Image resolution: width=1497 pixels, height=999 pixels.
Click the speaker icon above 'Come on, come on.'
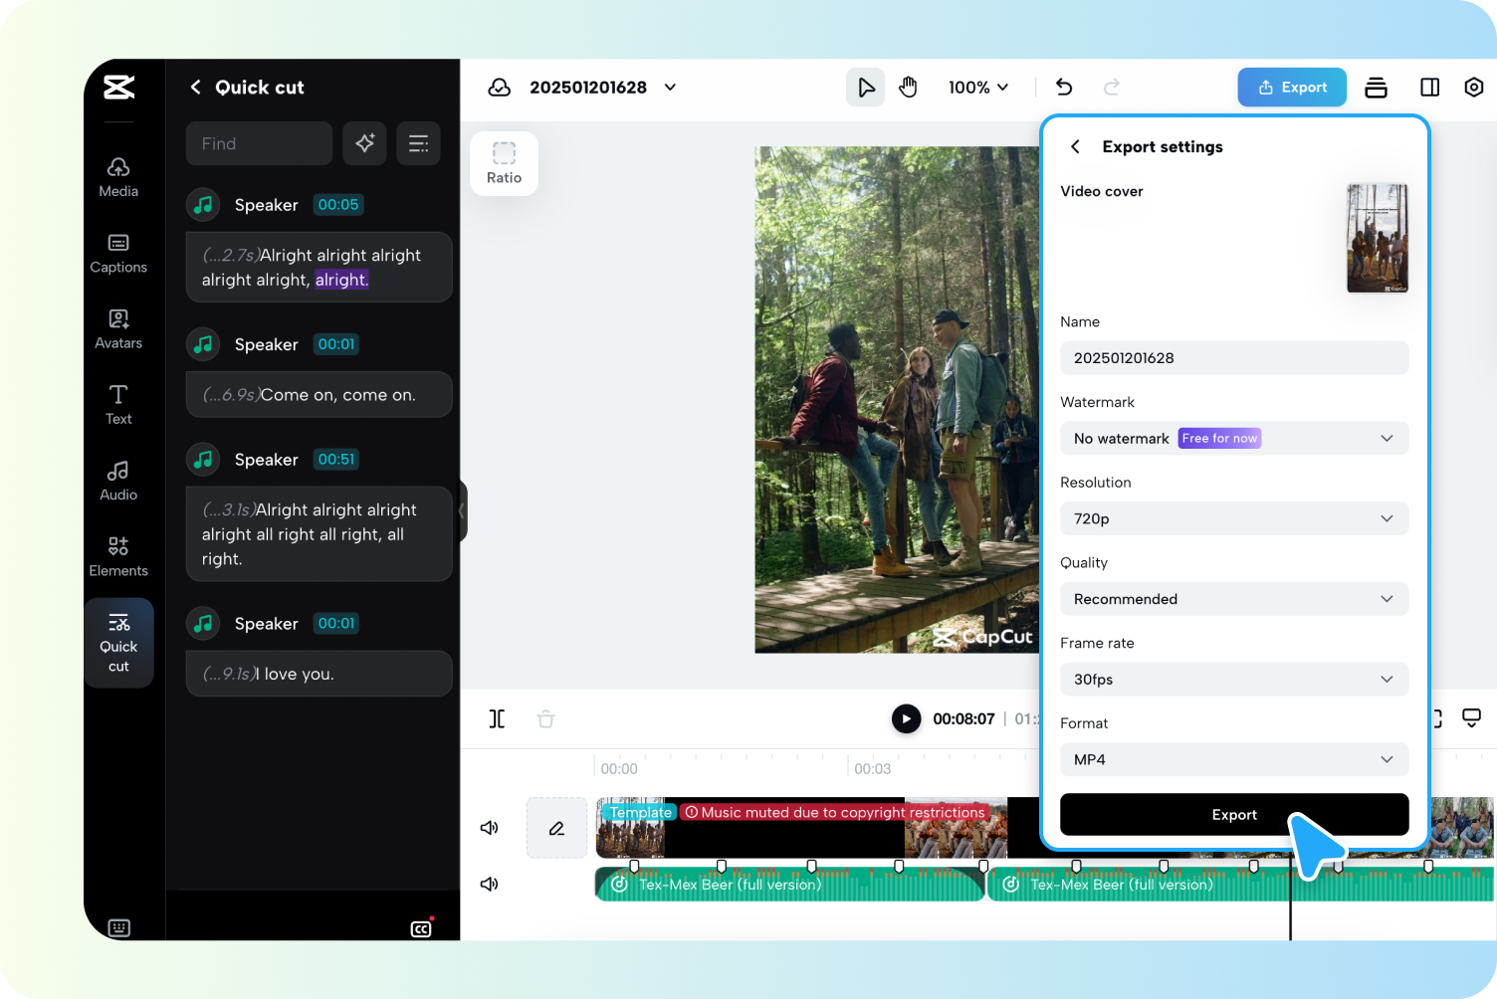pyautogui.click(x=203, y=344)
